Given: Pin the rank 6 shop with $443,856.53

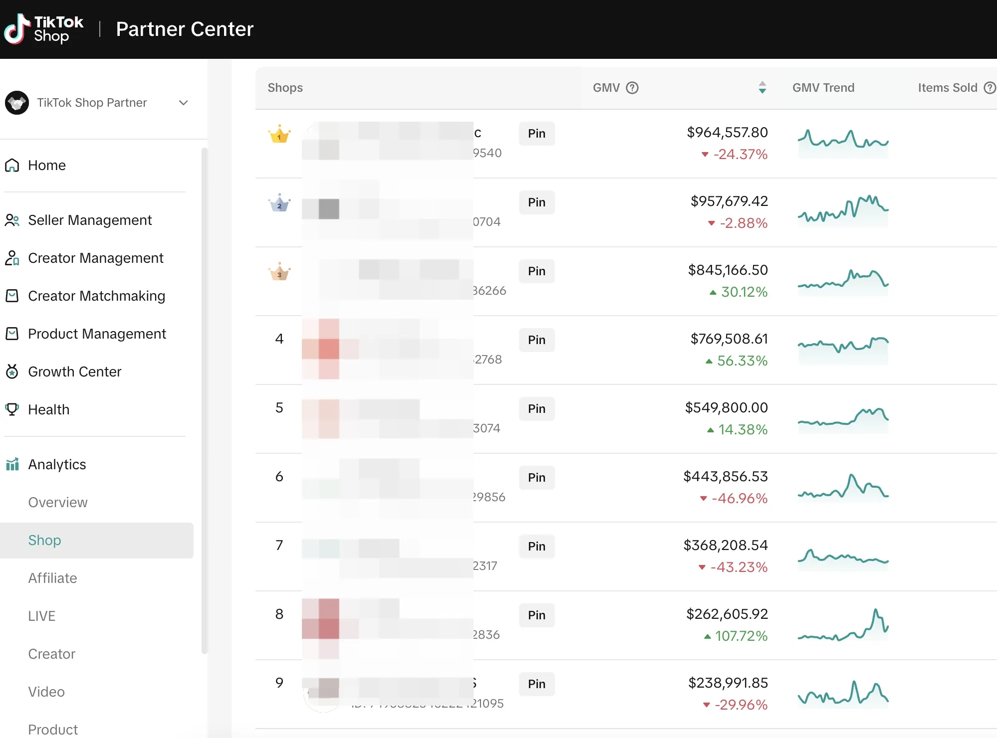Looking at the screenshot, I should click(537, 478).
